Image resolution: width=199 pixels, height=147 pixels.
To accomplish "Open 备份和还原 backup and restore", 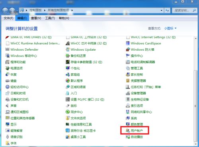I will (76, 56).
